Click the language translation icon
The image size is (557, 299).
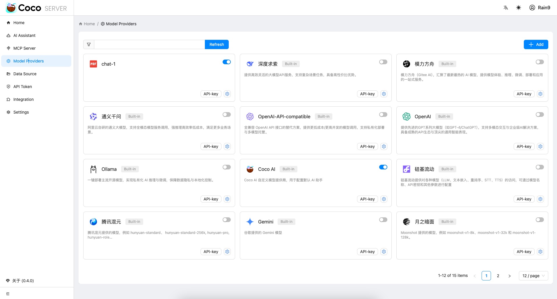pos(506,8)
